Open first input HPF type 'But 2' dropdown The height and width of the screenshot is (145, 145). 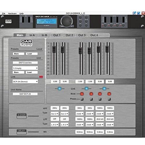point(55,114)
